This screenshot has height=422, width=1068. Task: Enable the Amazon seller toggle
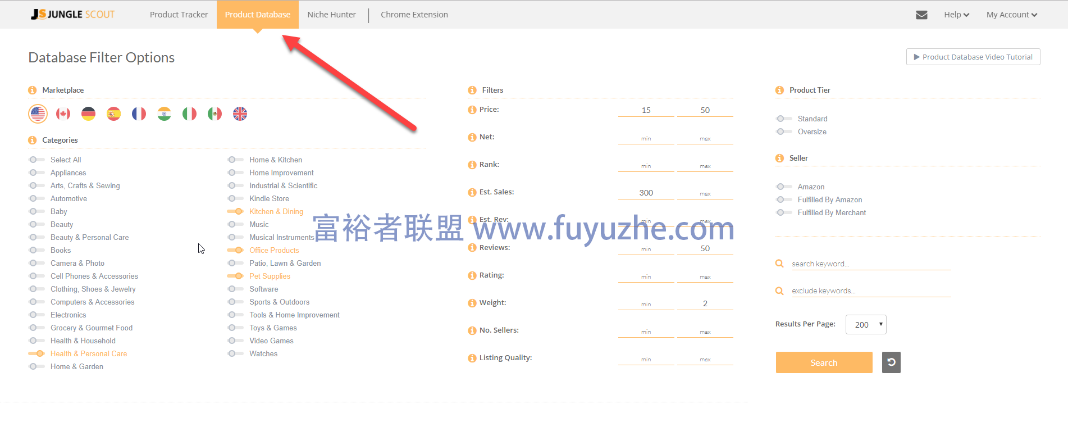pos(784,187)
